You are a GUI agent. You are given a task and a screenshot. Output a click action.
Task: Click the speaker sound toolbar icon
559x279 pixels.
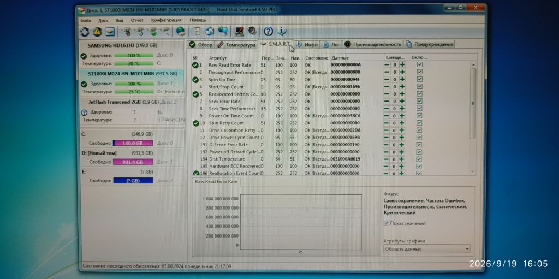(252, 32)
